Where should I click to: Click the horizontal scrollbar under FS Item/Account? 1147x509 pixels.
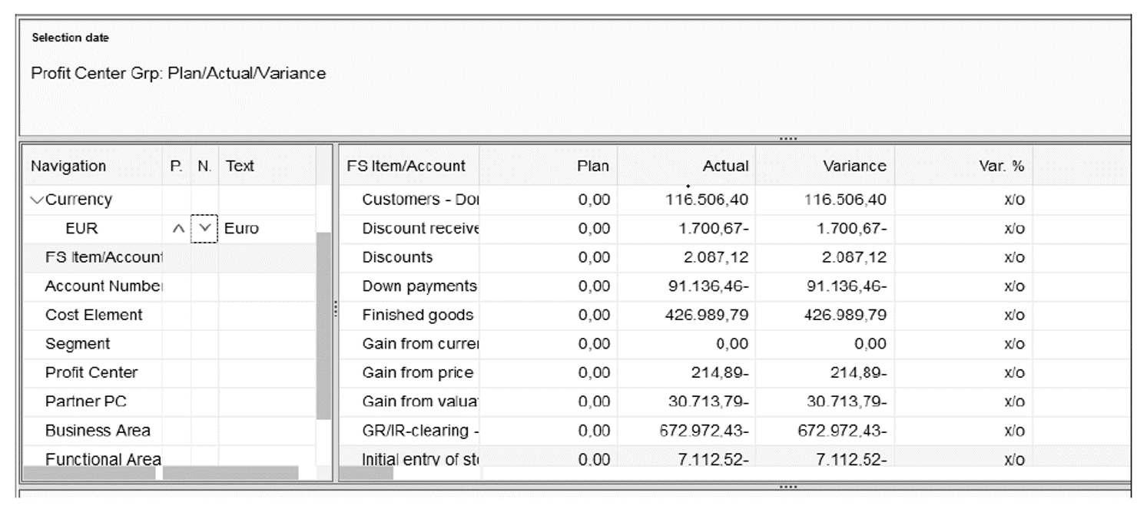[x=366, y=473]
